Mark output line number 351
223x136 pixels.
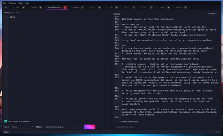[x=117, y=64]
